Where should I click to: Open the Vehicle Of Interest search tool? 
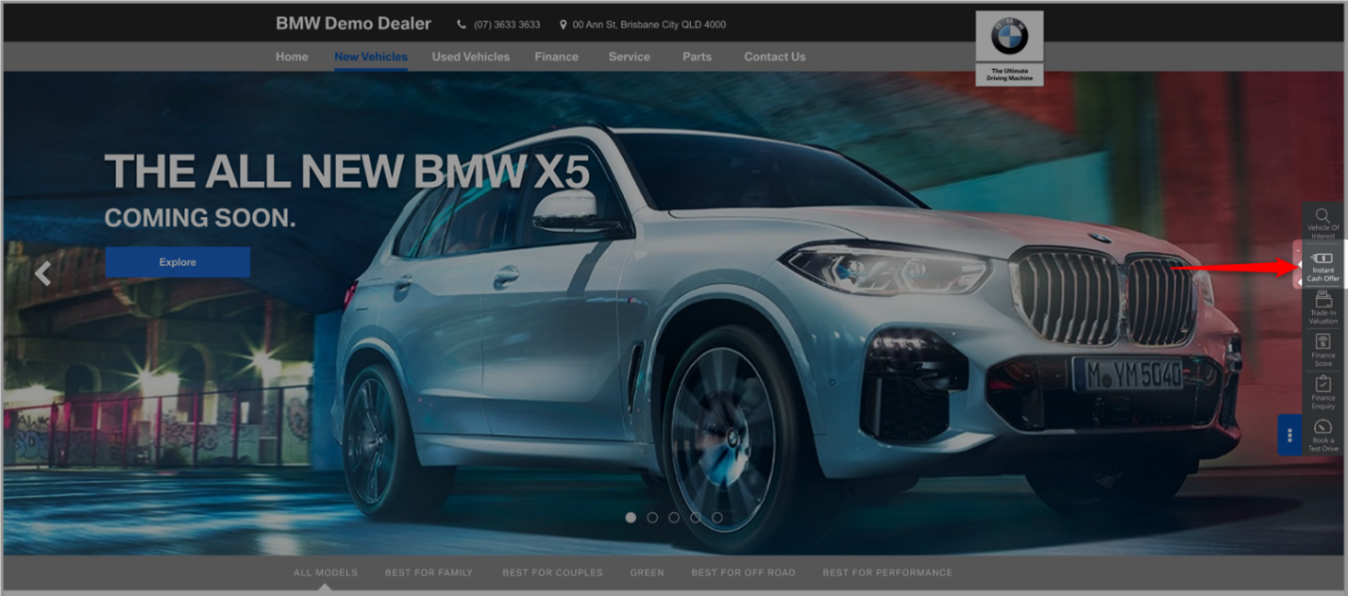(1323, 223)
